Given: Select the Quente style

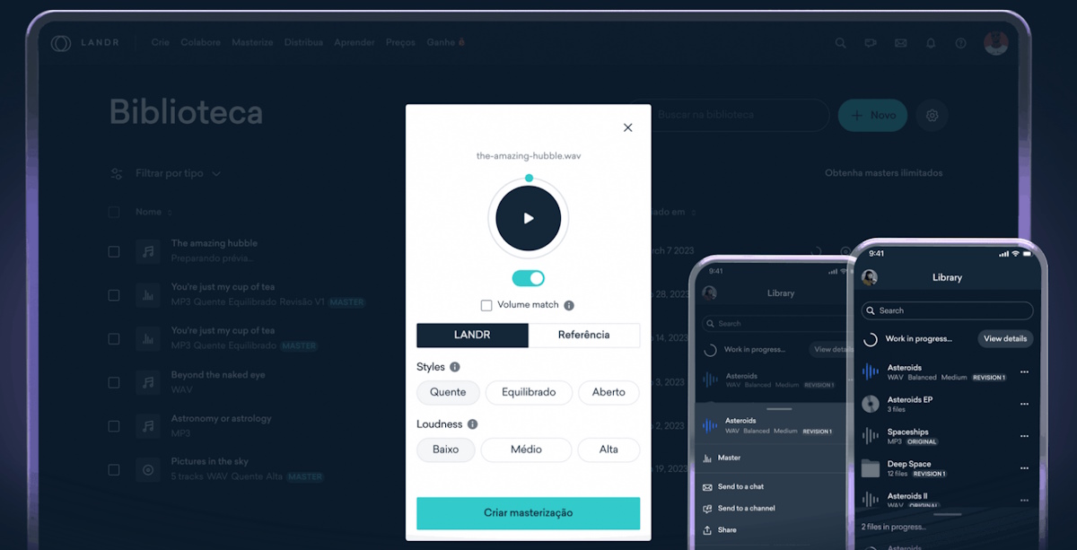Looking at the screenshot, I should pos(448,392).
